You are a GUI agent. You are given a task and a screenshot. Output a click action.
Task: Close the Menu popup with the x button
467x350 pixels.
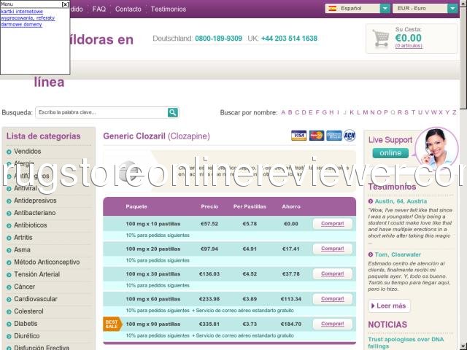click(65, 4)
